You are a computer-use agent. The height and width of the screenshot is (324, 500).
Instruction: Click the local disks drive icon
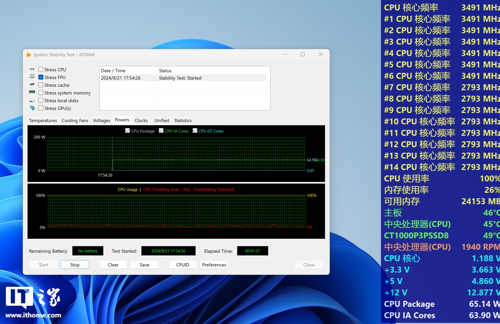[32, 101]
